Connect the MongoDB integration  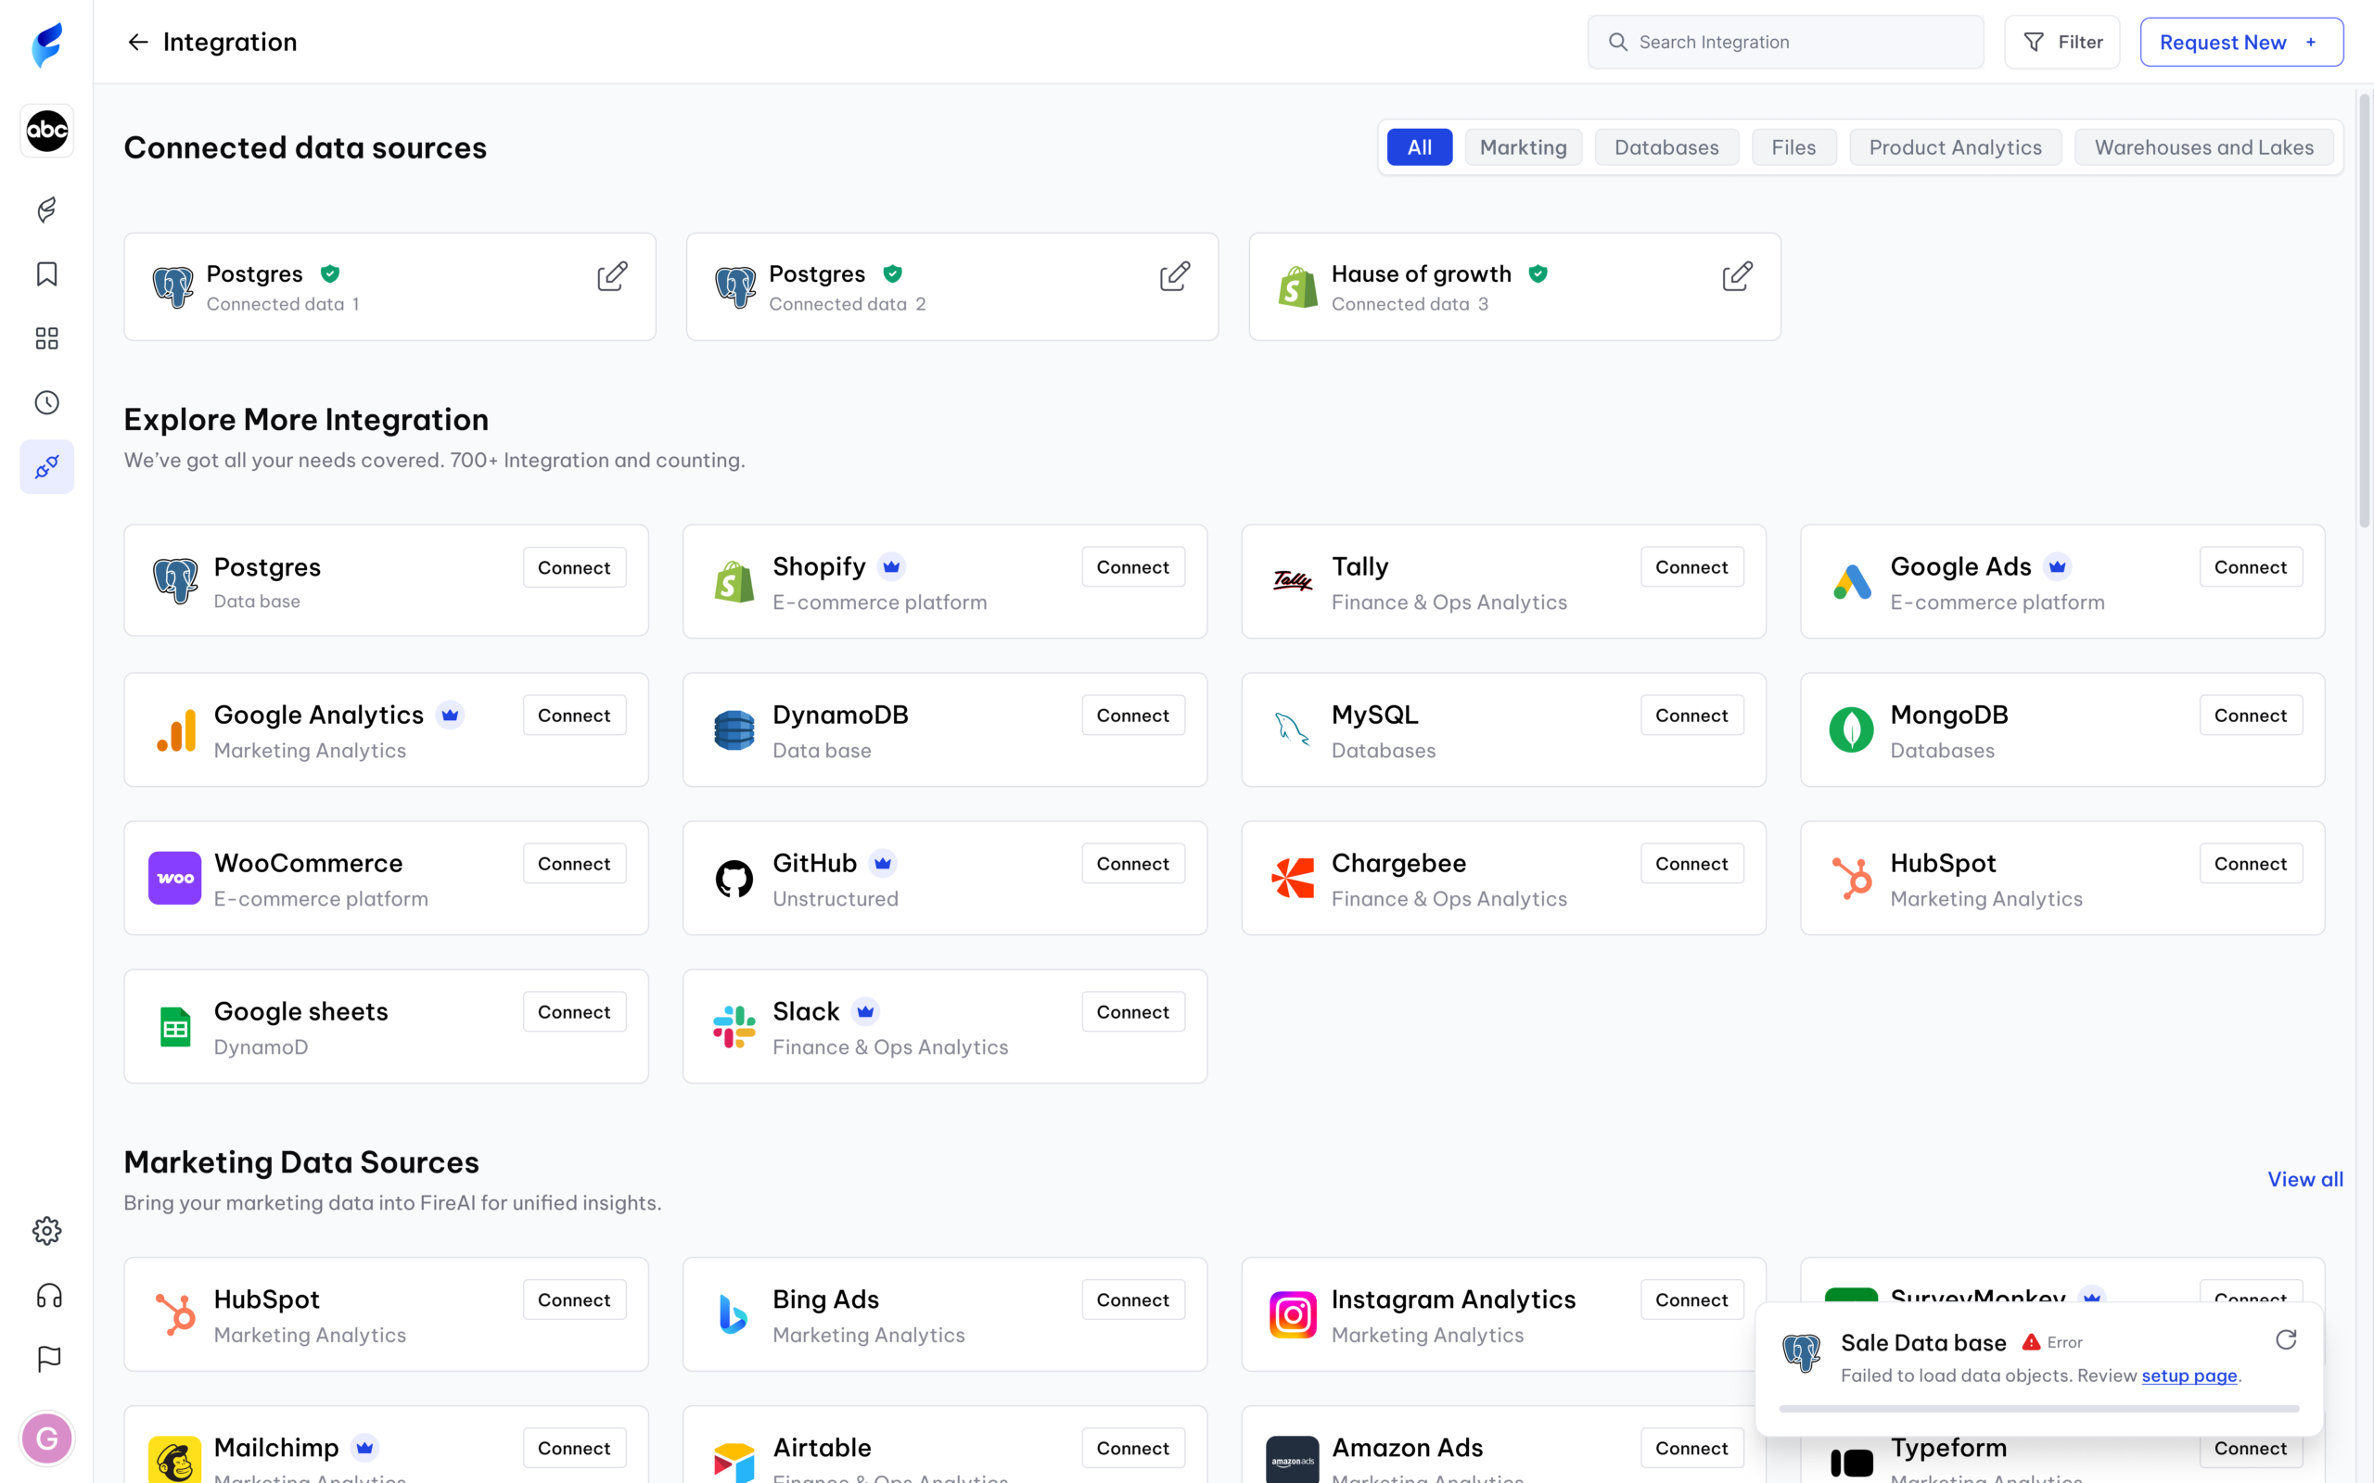pyautogui.click(x=2250, y=715)
